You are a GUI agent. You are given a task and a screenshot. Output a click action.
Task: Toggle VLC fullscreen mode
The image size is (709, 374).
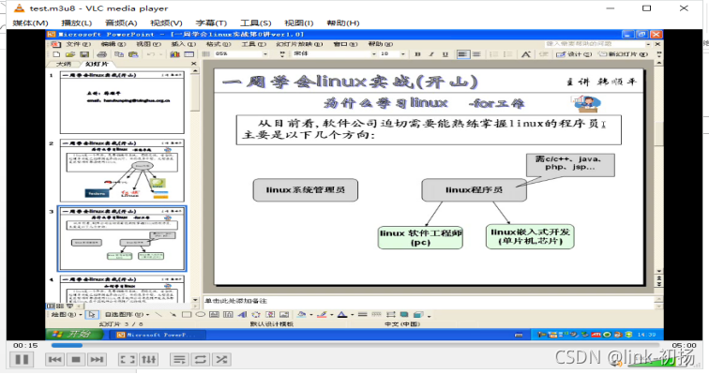click(x=128, y=360)
